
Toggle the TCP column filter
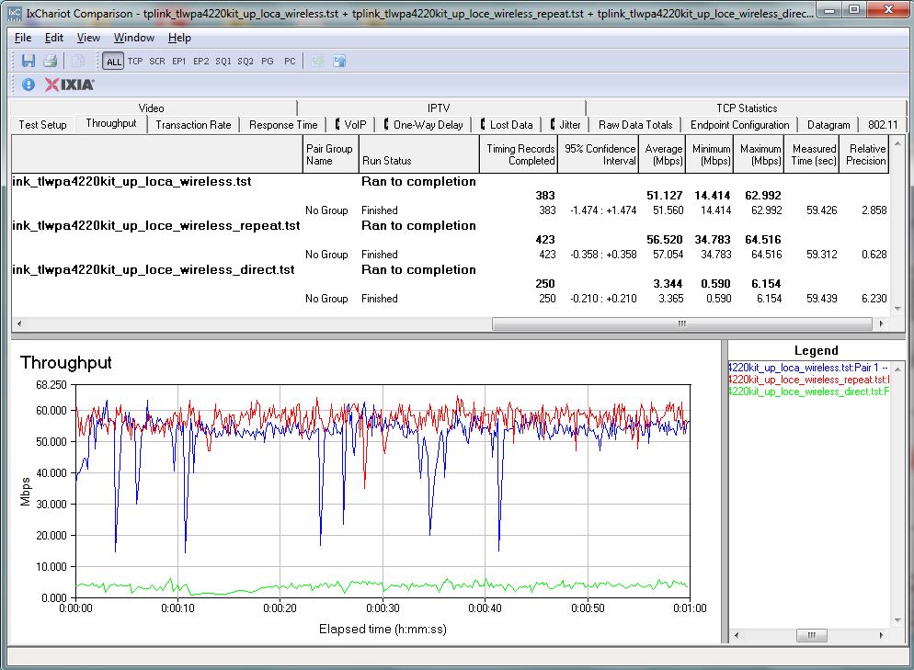135,62
